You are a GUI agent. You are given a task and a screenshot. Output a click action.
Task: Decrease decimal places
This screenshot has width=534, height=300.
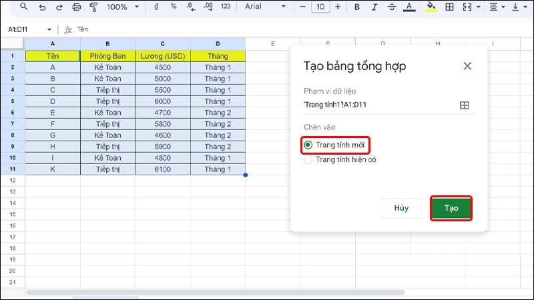tap(191, 7)
